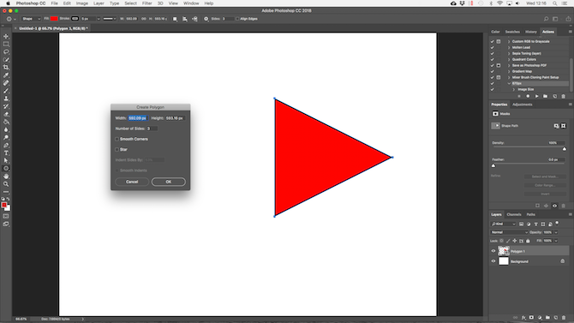Open the Filter menu
This screenshot has width=574, height=323.
point(146,3)
